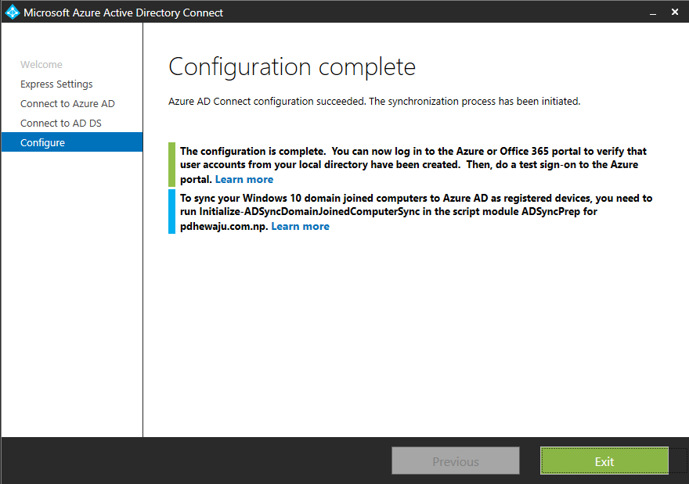Image resolution: width=689 pixels, height=484 pixels.
Task: Select the Welcome step in sidebar
Action: point(41,64)
